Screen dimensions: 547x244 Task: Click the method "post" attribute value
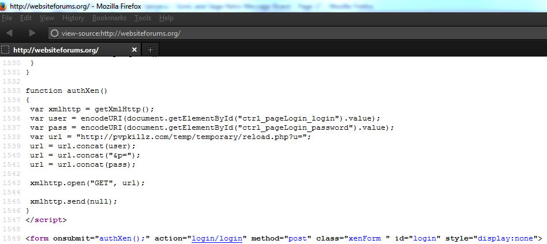pos(298,238)
